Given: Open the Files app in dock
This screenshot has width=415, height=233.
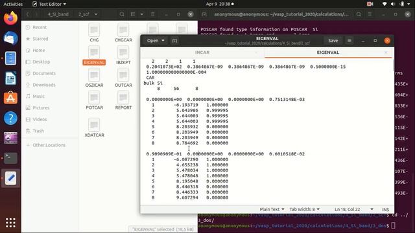Looking at the screenshot, I should coord(10,58).
